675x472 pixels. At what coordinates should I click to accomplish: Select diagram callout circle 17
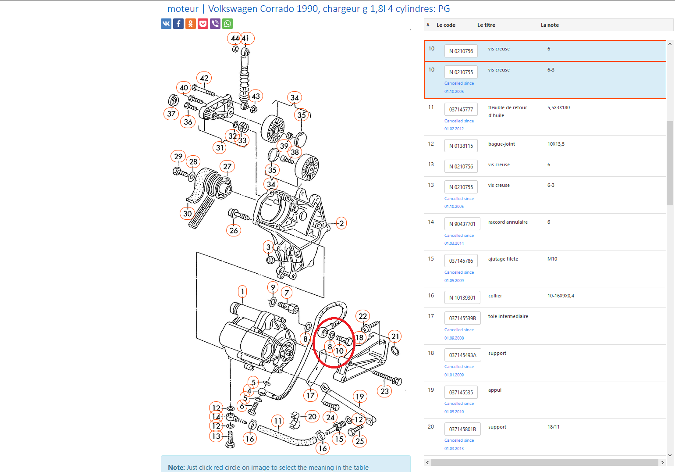click(x=310, y=396)
